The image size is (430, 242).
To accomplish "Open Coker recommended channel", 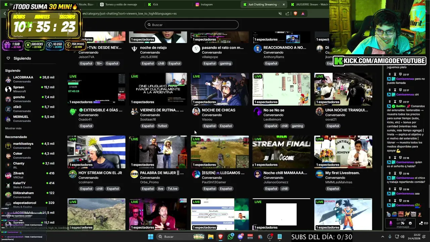I will coord(30,155).
